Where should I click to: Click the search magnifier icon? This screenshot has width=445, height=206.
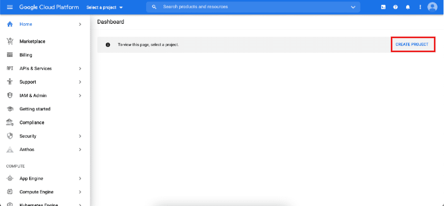coord(154,7)
